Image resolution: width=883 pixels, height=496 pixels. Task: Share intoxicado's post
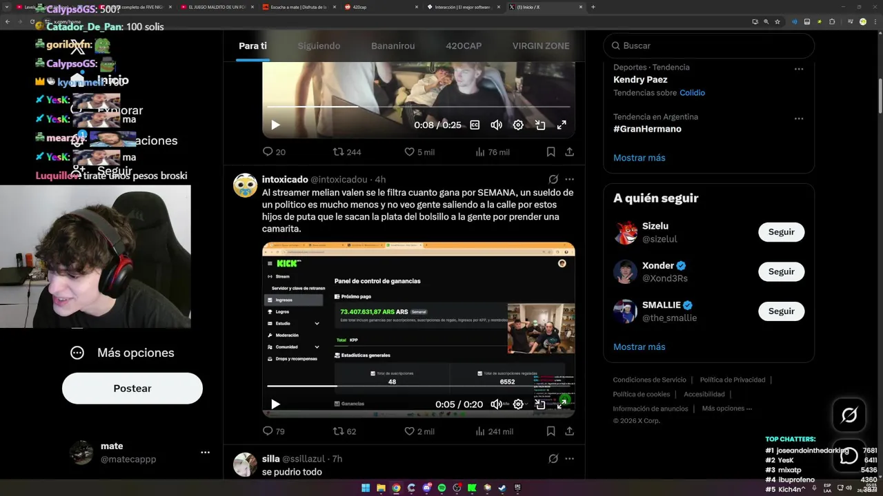[x=570, y=431]
